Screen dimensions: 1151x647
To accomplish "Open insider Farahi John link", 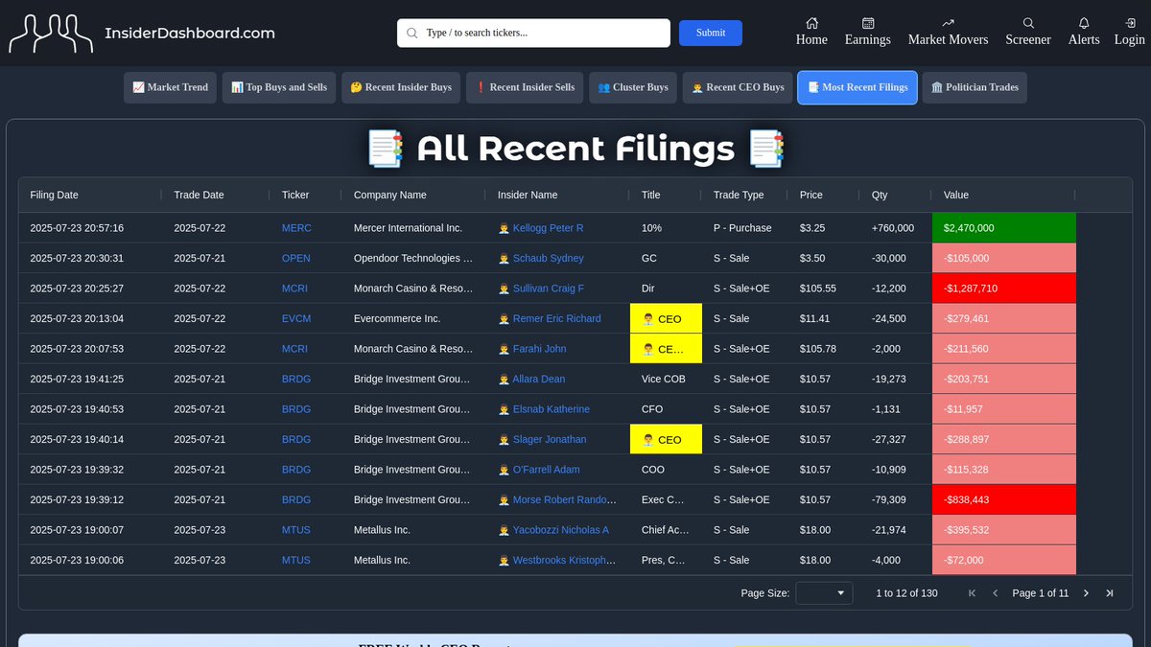I will 539,349.
